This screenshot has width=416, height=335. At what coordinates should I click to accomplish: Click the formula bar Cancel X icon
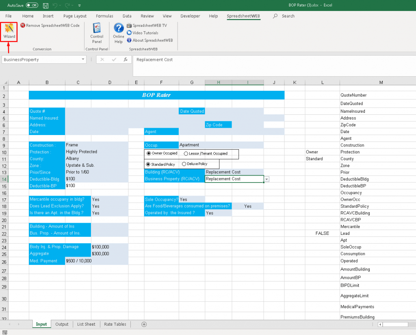102,60
